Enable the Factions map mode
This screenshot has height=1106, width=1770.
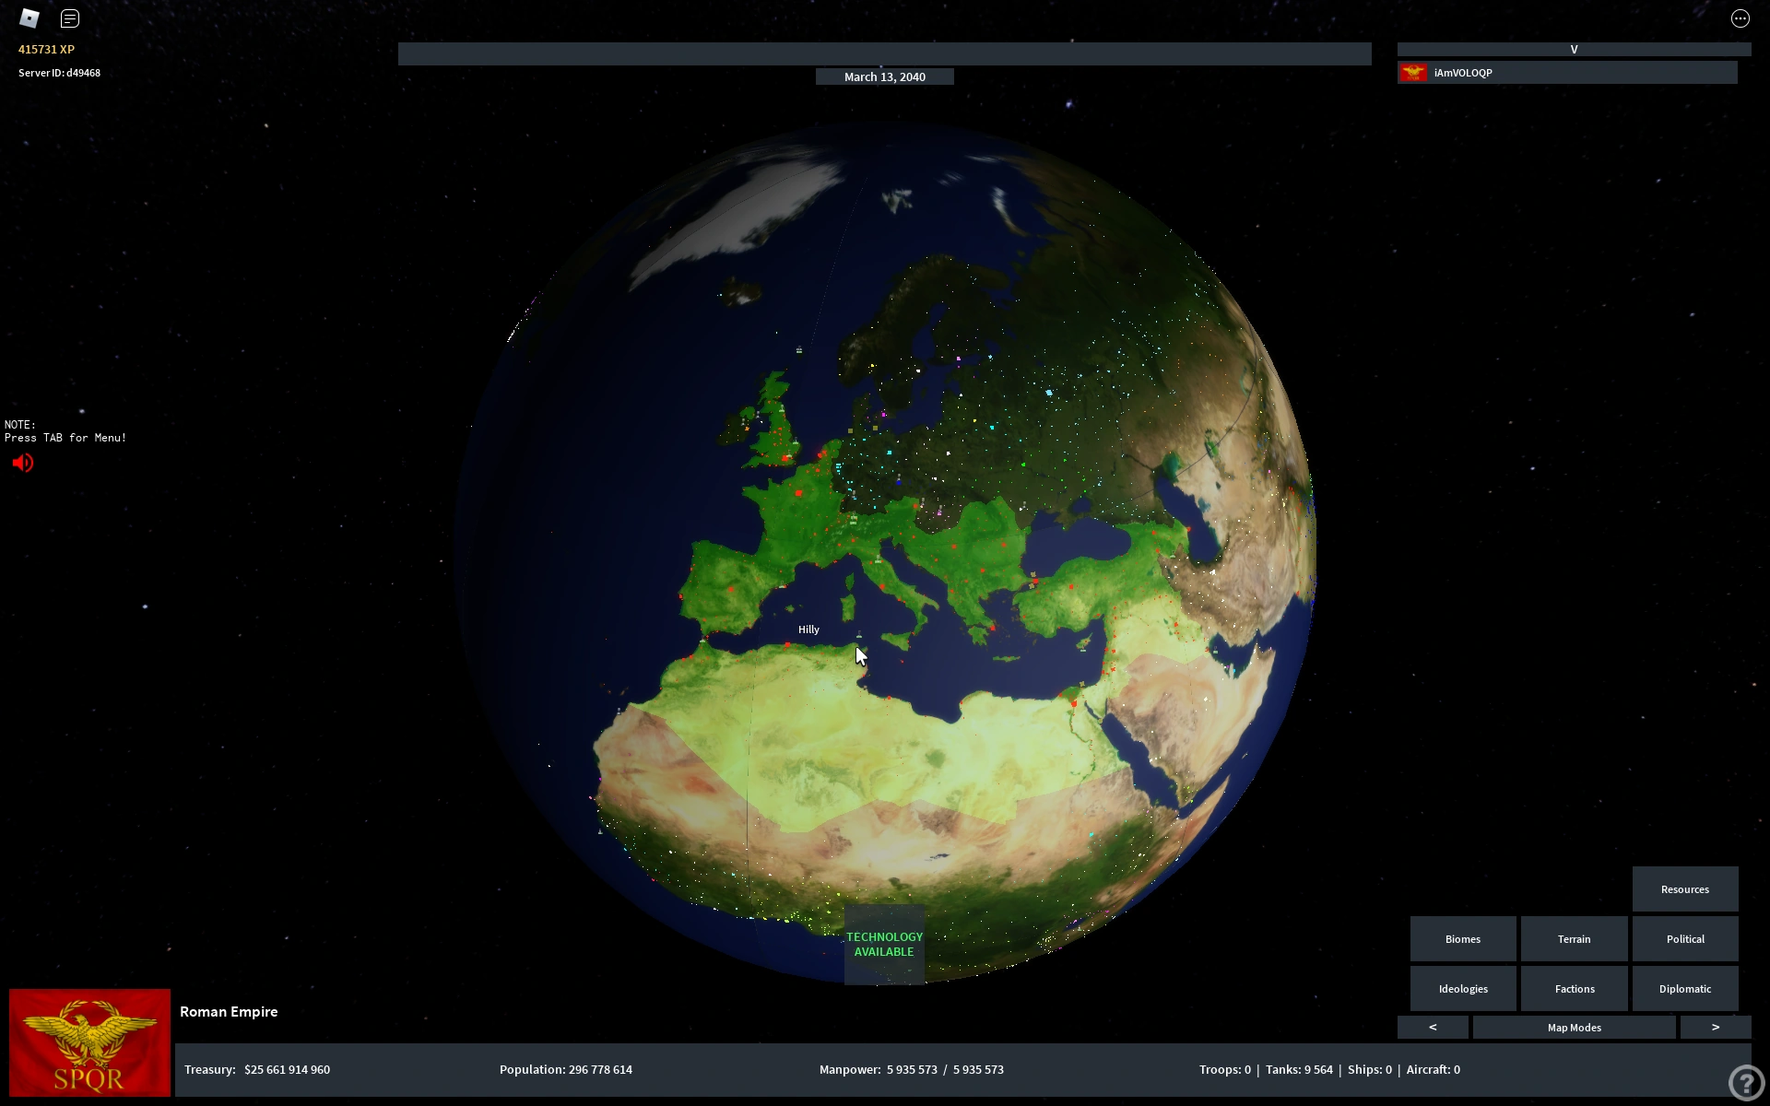pyautogui.click(x=1573, y=989)
